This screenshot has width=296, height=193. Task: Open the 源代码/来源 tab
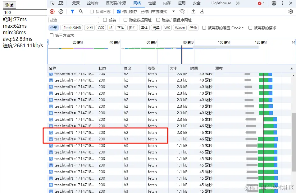(x=116, y=3)
